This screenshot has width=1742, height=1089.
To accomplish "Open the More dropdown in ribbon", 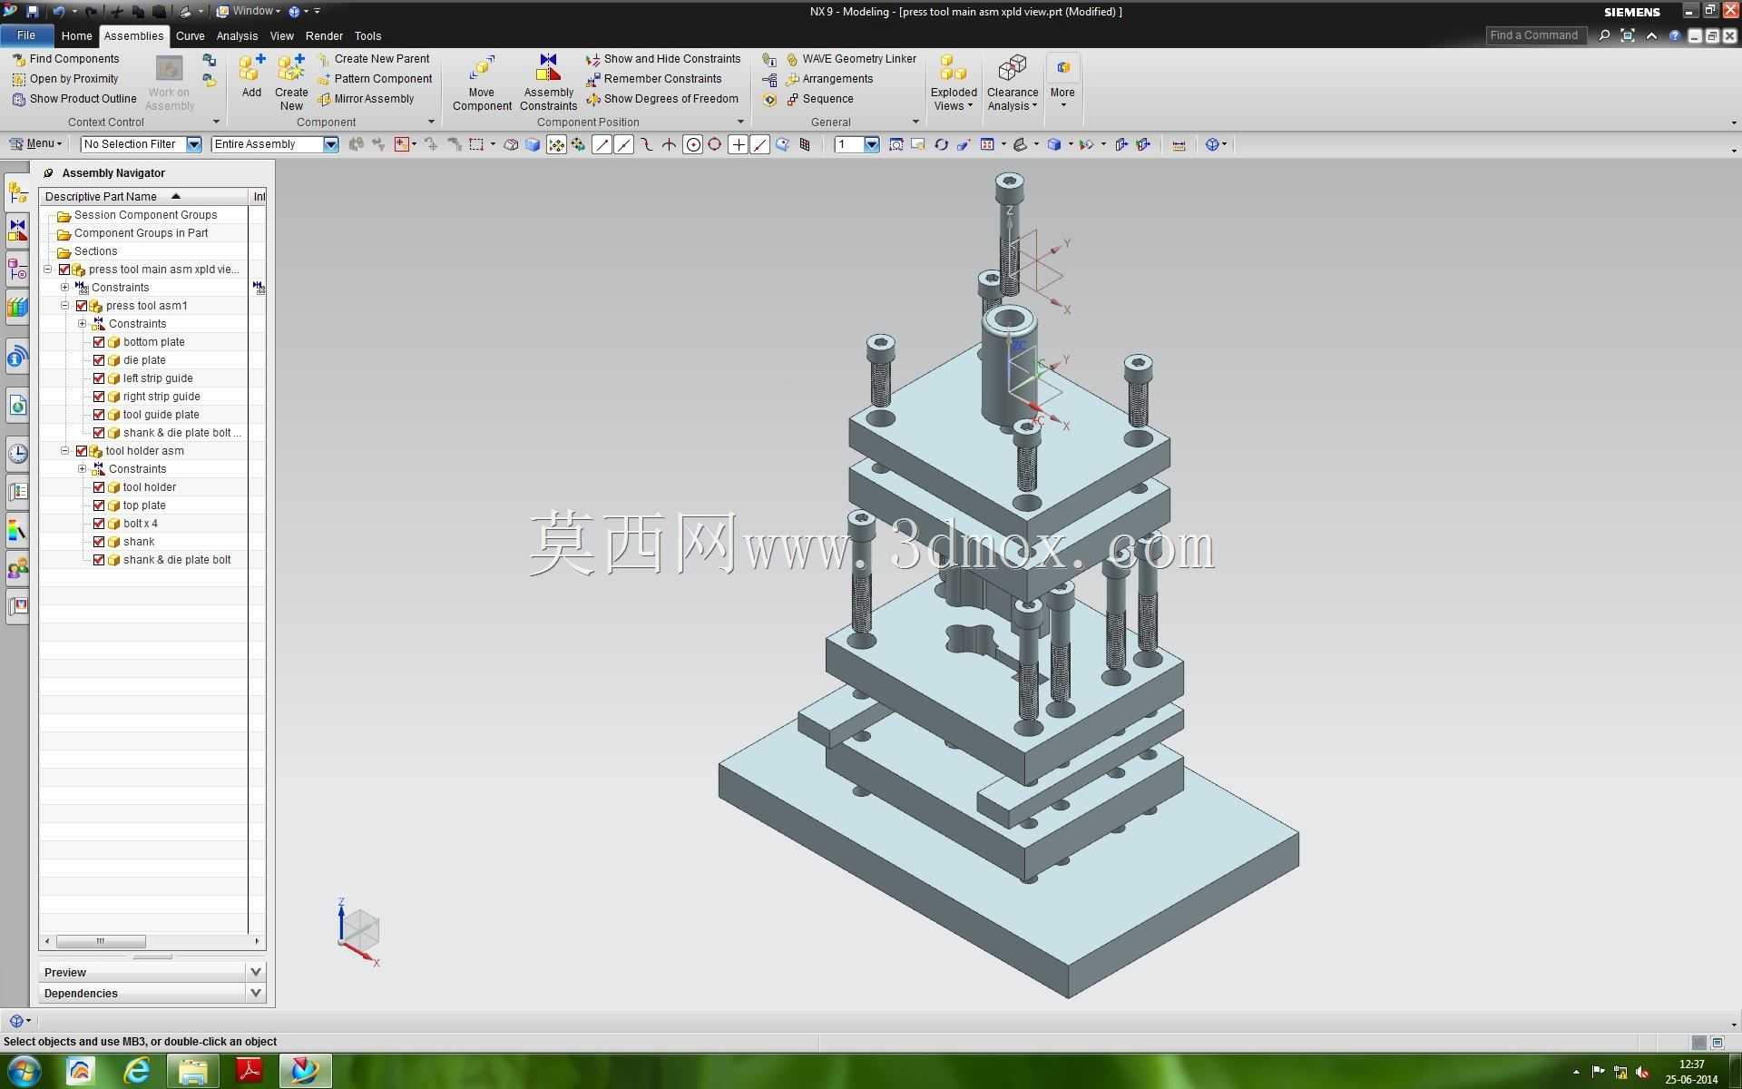I will click(1062, 83).
